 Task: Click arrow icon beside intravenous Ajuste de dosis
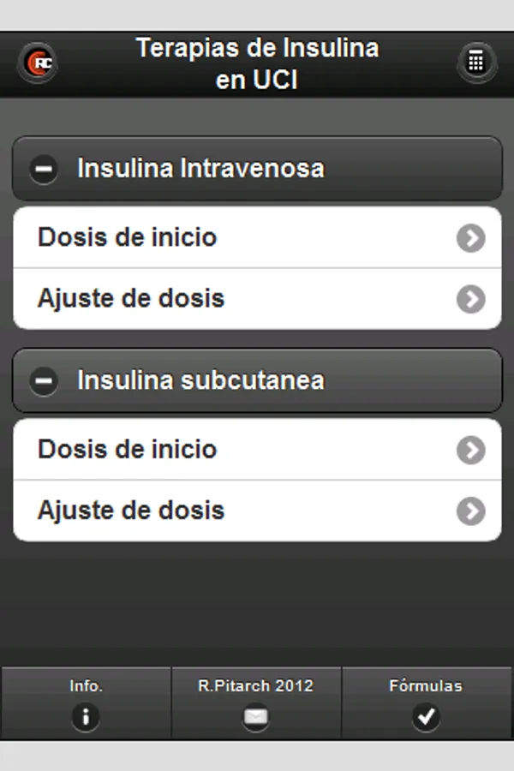click(x=470, y=299)
